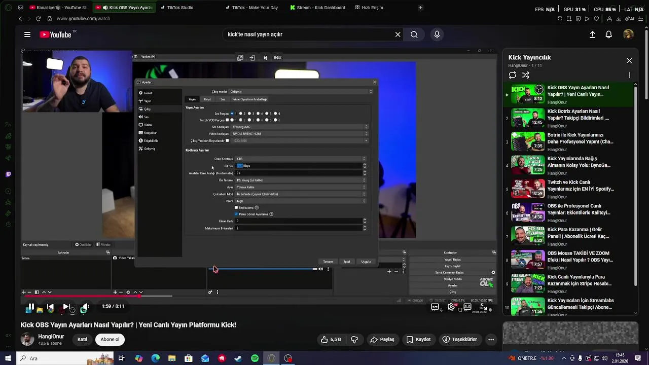Click the Kaydet save button
This screenshot has height=365, width=649.
coord(418,340)
